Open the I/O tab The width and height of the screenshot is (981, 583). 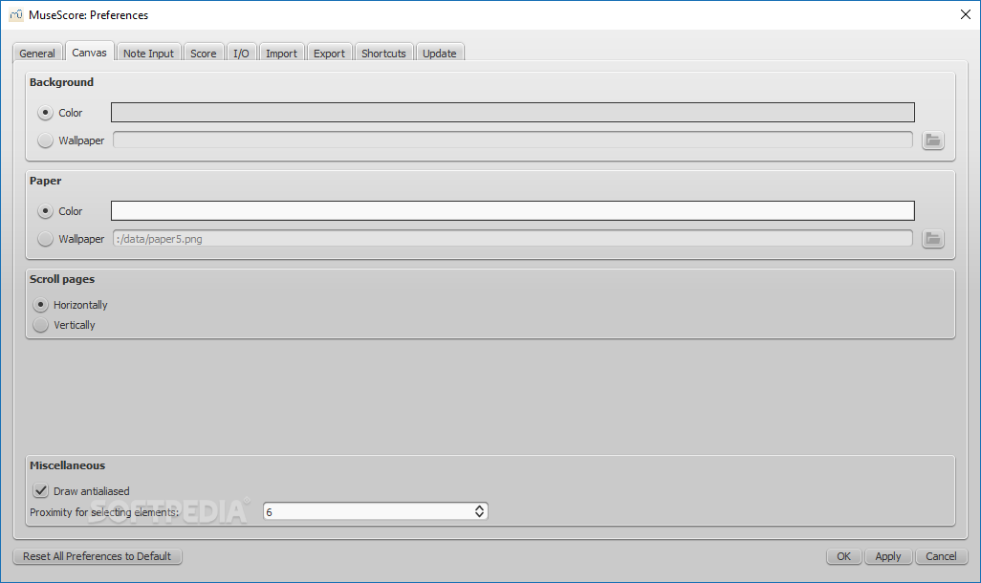pos(241,54)
